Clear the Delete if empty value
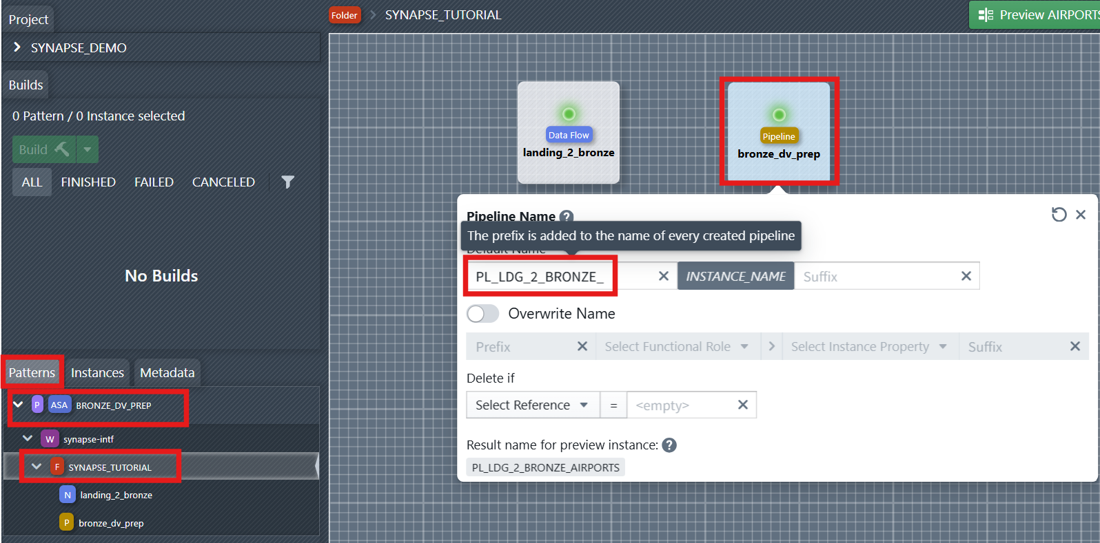The width and height of the screenshot is (1100, 543). click(x=742, y=405)
